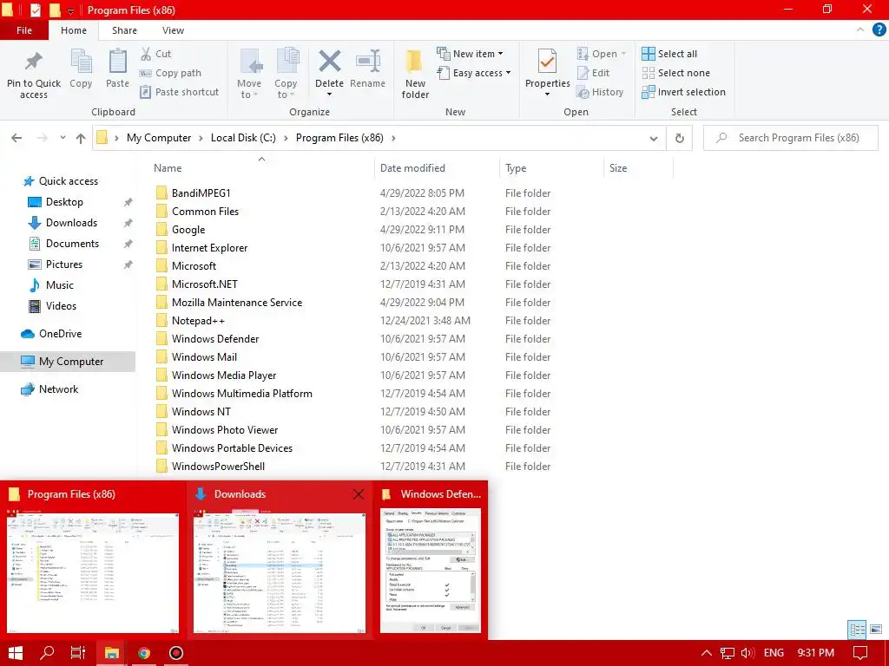Collapse the ribbon with chevron
Screen dimensions: 889x666
[860, 30]
